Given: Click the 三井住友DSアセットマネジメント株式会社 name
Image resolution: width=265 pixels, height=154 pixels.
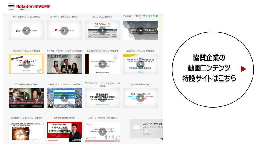Looking at the screenshot, I should (x=64, y=84).
